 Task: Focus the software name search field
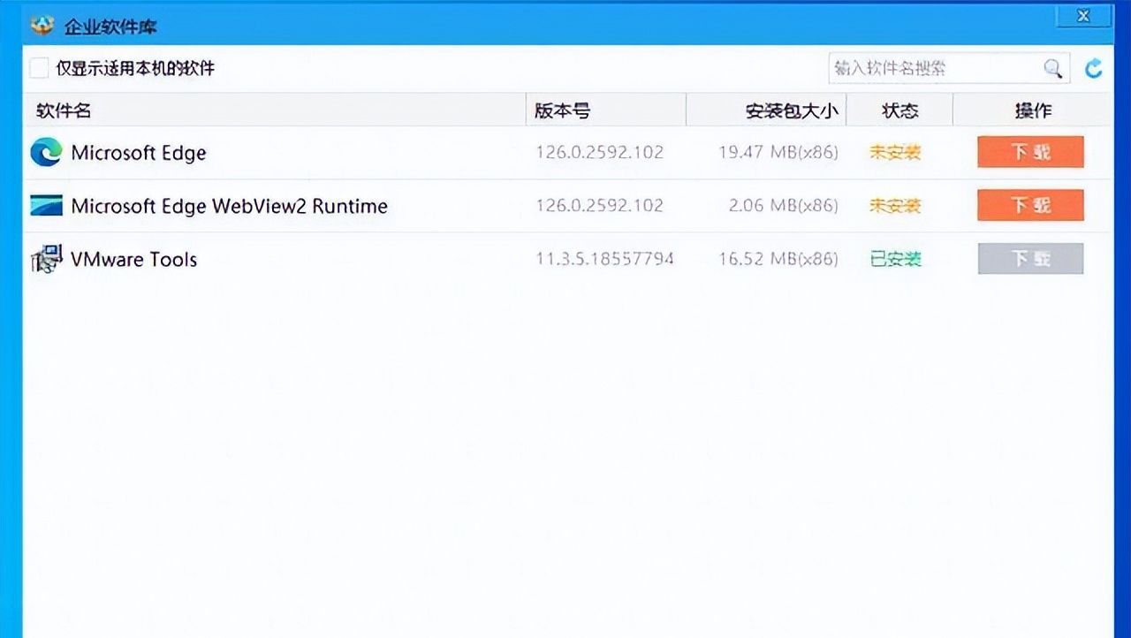949,68
